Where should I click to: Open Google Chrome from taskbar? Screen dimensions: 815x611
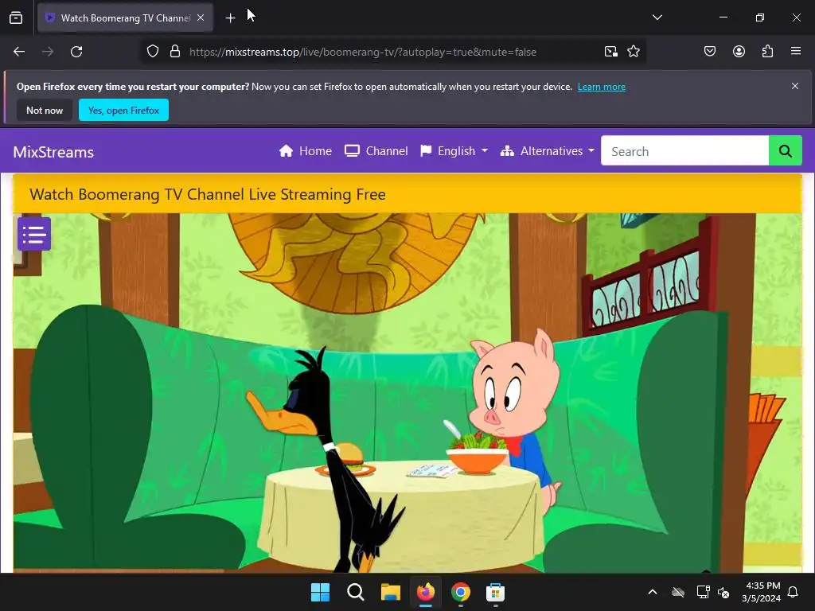pyautogui.click(x=461, y=592)
